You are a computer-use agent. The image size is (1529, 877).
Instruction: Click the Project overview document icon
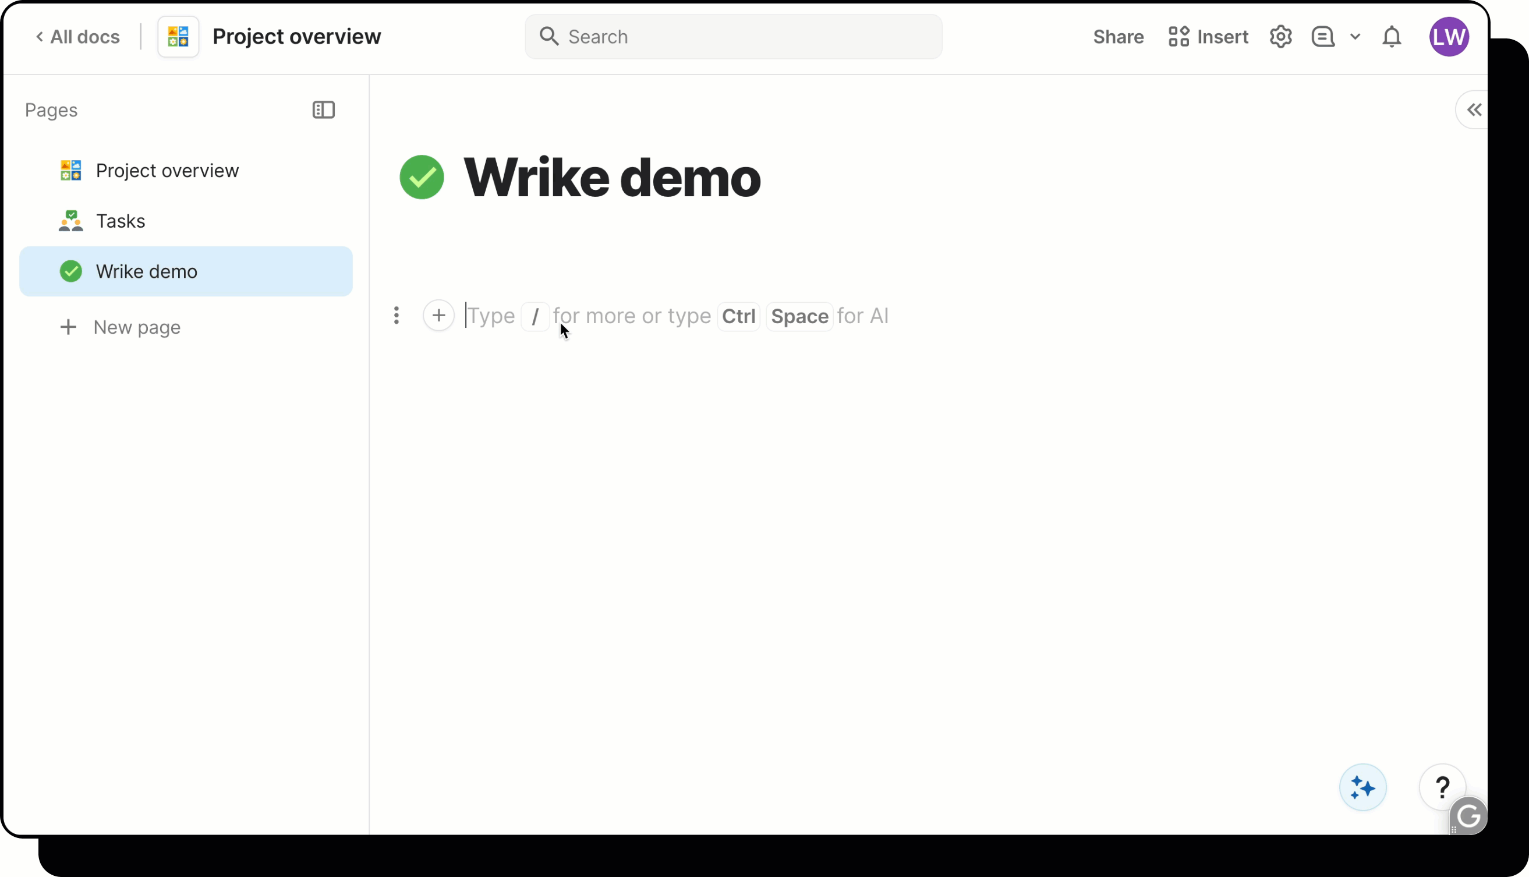[177, 36]
